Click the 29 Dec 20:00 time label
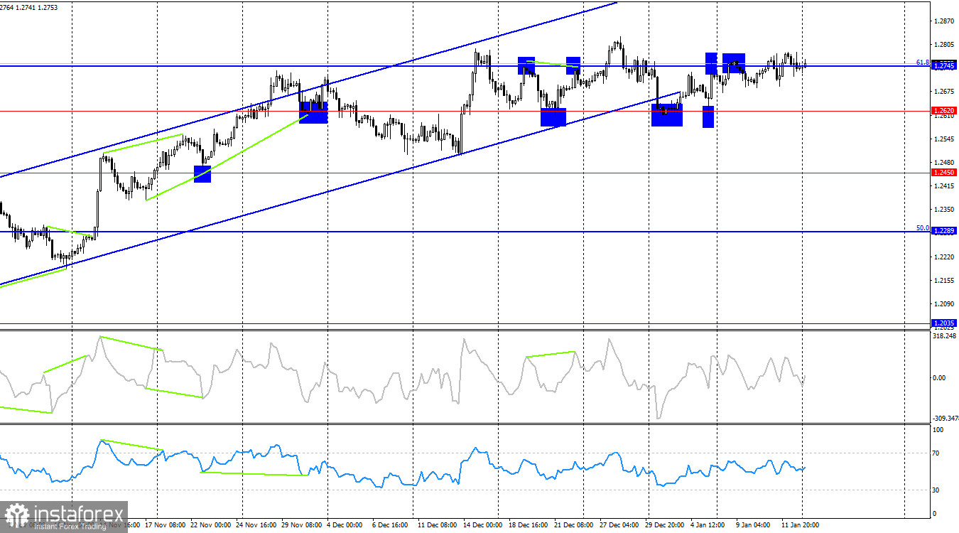Viewport: 959px width, 533px height. (666, 525)
